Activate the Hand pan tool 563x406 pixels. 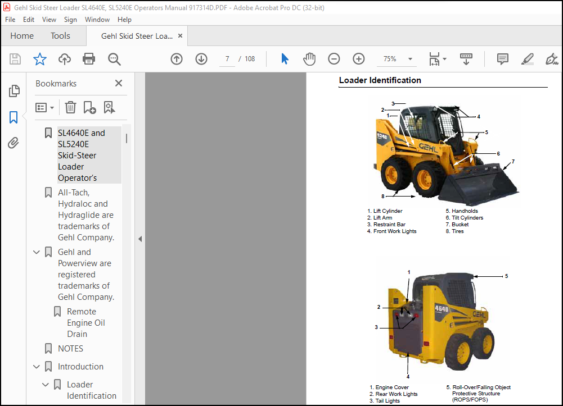coord(309,59)
